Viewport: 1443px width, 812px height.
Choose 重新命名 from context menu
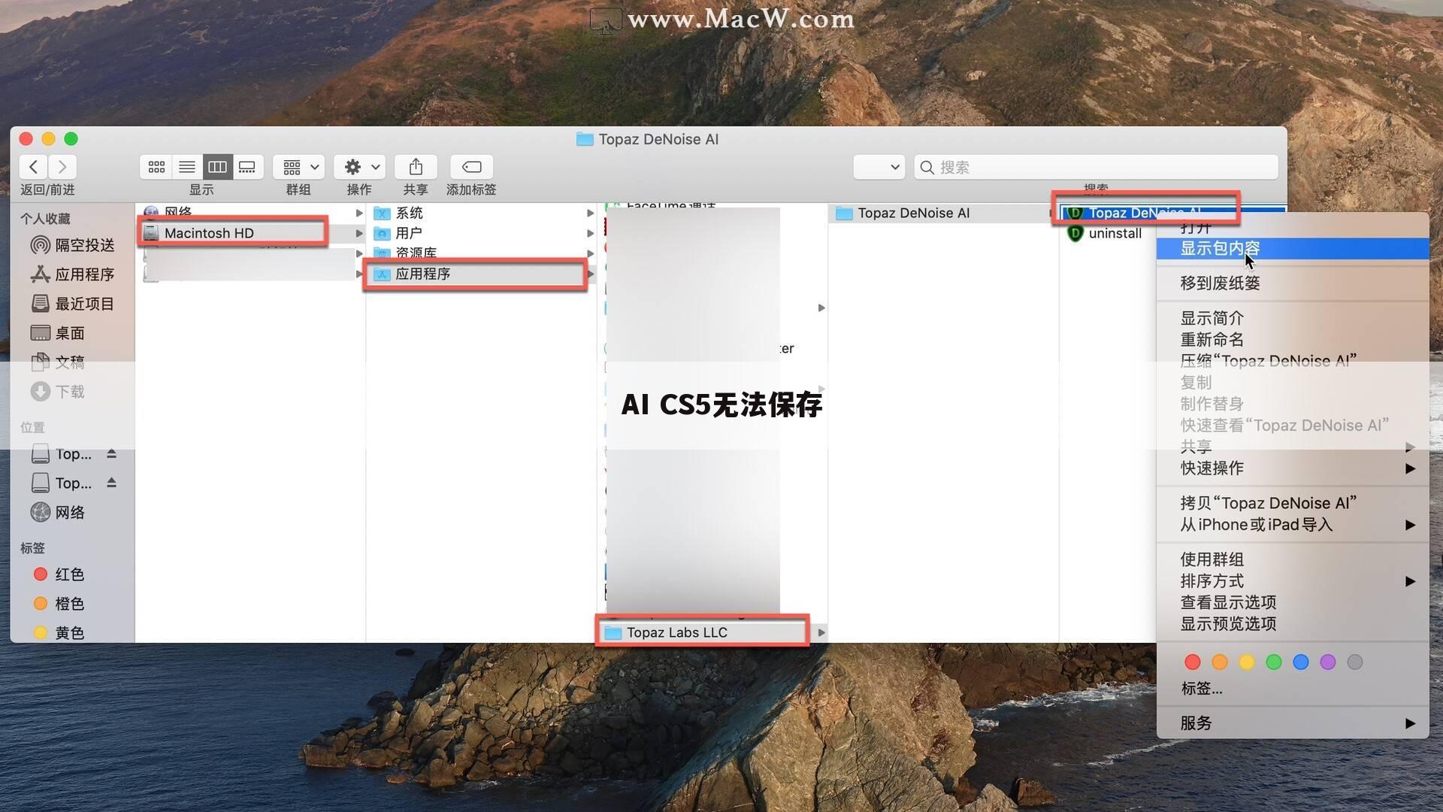[x=1293, y=340]
